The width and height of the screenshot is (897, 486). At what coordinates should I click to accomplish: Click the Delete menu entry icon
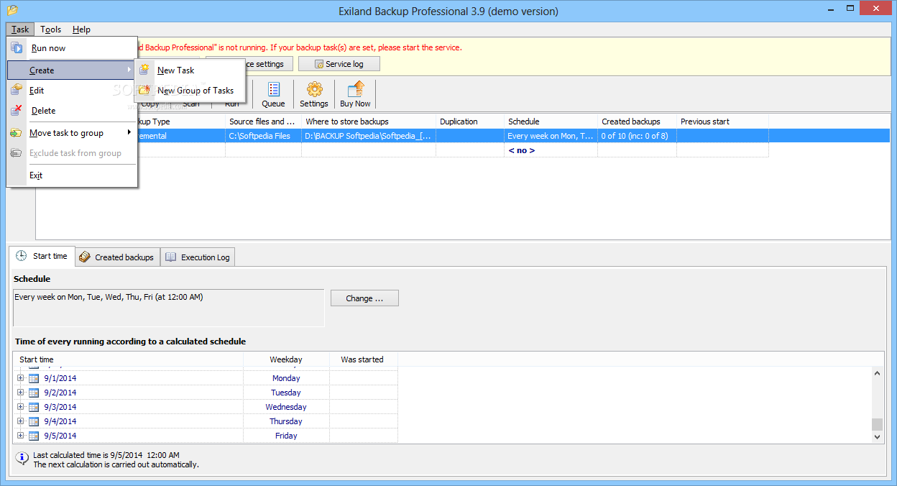(x=17, y=111)
